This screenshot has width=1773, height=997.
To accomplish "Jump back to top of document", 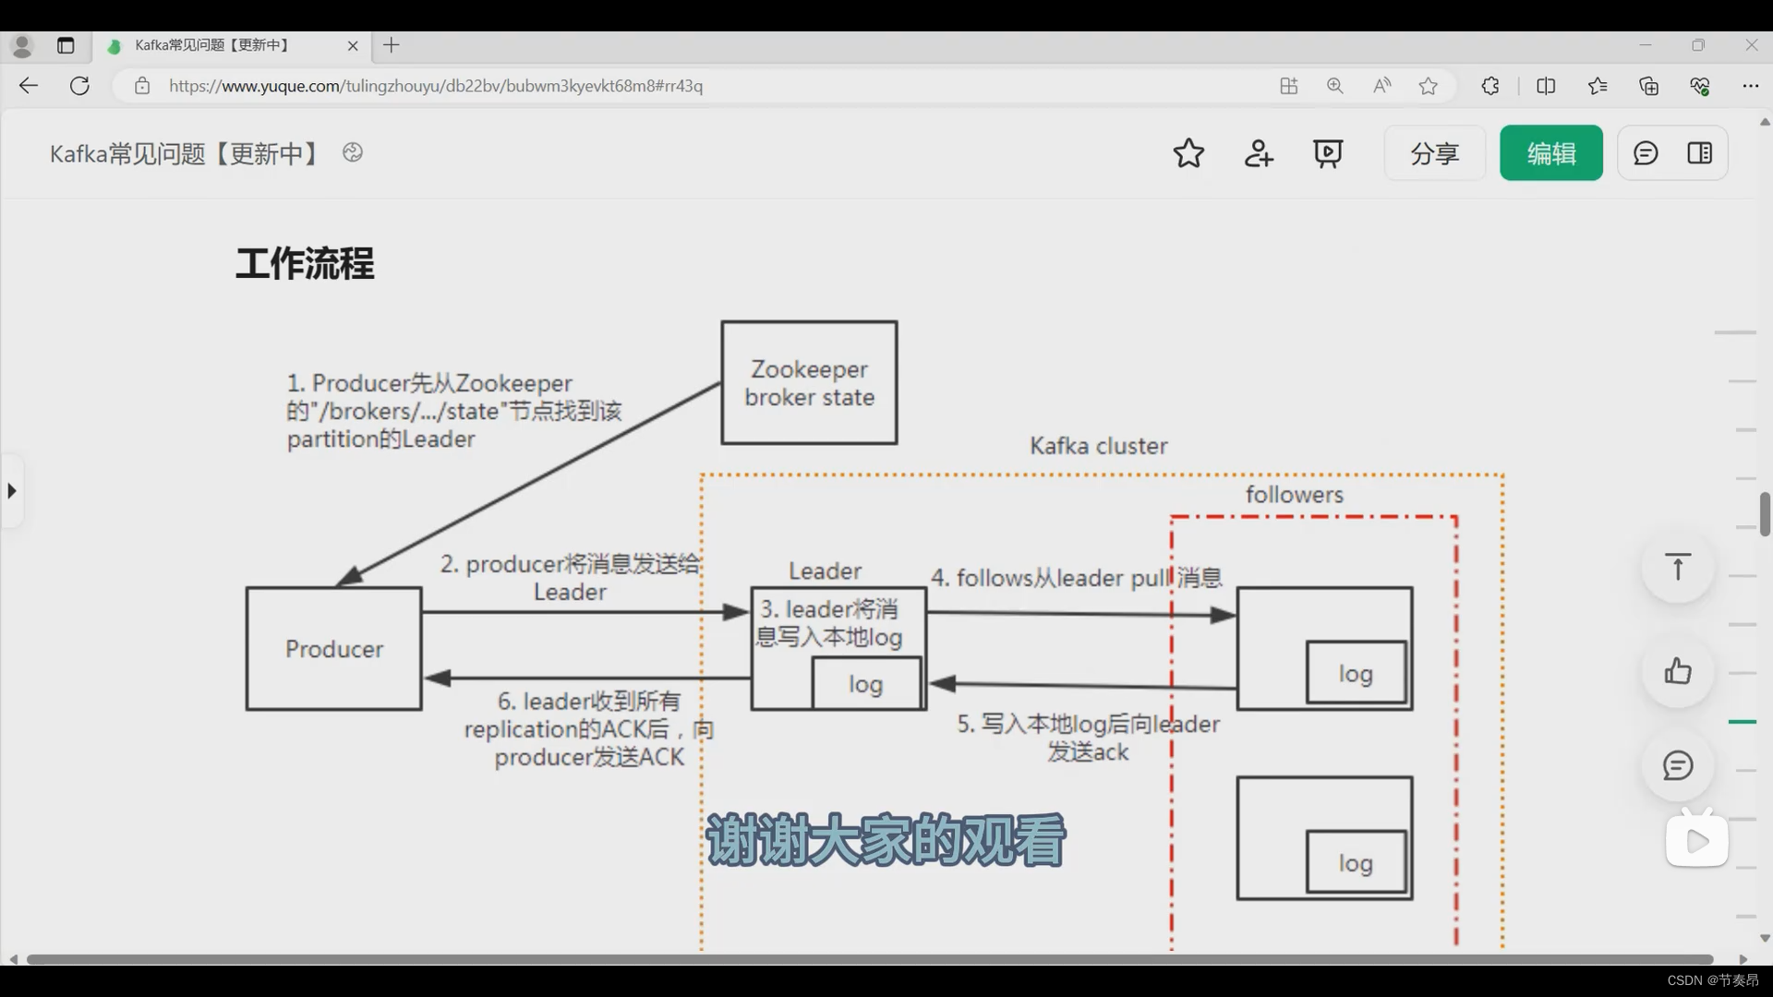I will coord(1678,567).
